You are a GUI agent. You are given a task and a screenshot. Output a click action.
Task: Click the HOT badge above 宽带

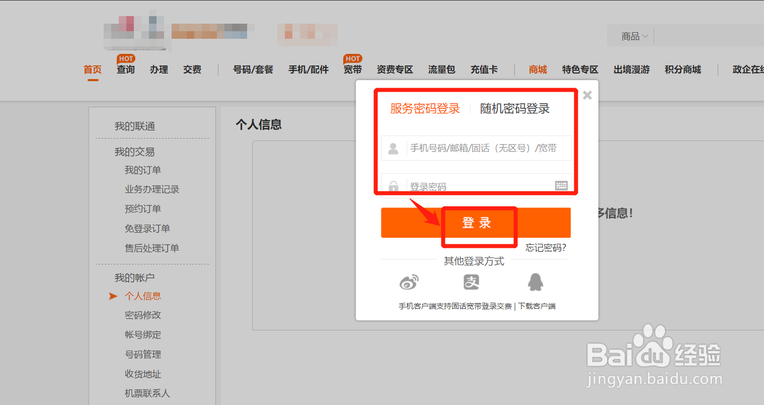pyautogui.click(x=353, y=59)
